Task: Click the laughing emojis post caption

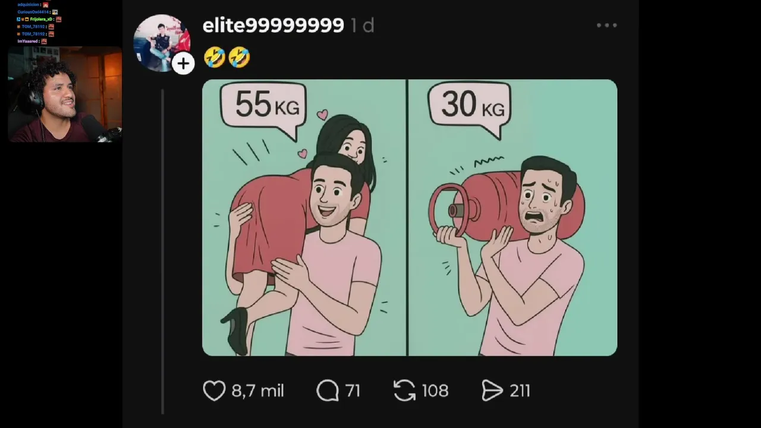Action: (x=227, y=58)
